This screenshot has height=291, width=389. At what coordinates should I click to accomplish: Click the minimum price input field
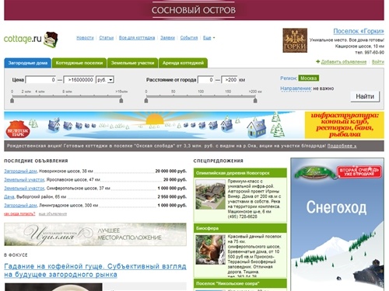click(40, 80)
